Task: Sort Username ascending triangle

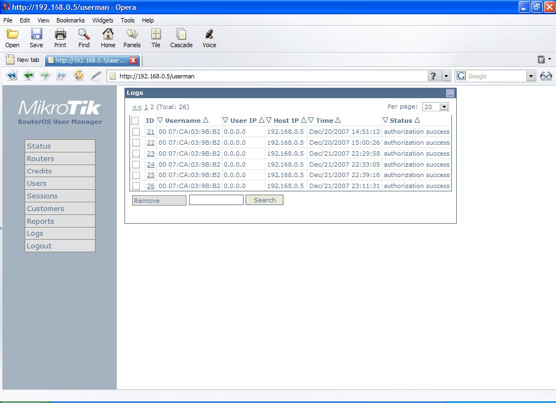Action: click(205, 120)
